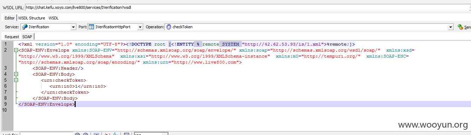Select the checkToken operation combo box

309,27
